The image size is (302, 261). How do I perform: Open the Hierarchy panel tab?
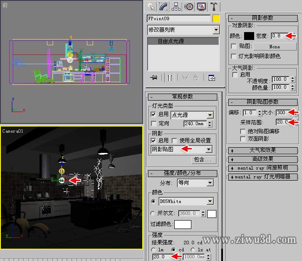click(x=176, y=6)
